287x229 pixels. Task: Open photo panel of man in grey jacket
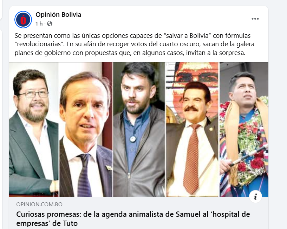pyautogui.click(x=139, y=130)
